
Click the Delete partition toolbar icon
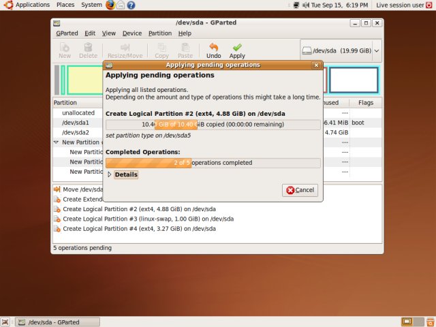88,47
